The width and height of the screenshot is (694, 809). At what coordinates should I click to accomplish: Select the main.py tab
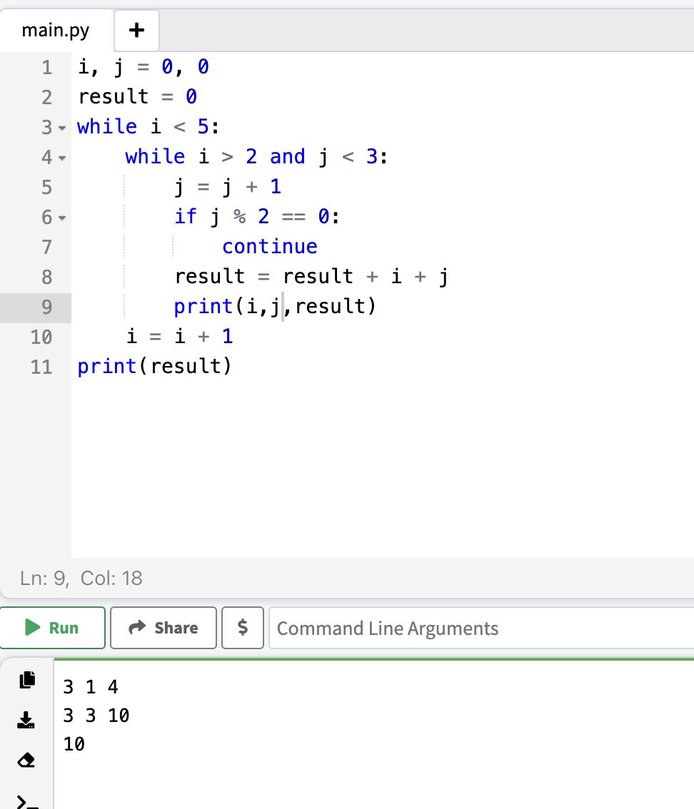(x=55, y=31)
